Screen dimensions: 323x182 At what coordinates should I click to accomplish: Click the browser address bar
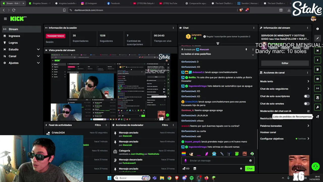click(154, 10)
